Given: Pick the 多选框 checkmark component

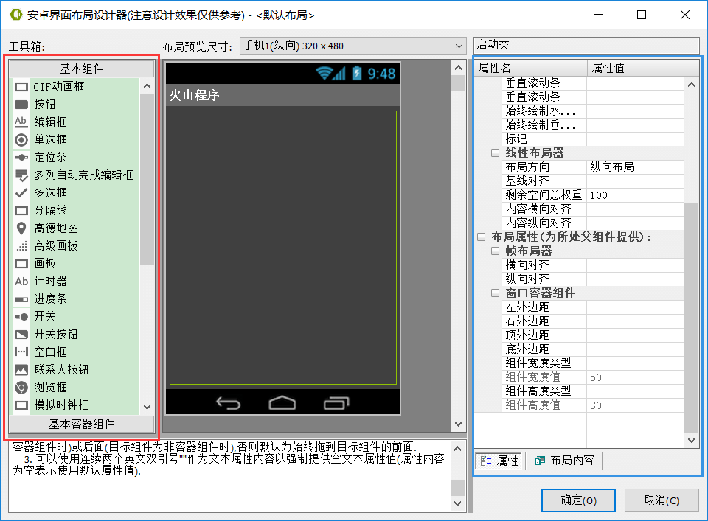Looking at the screenshot, I should (x=21, y=193).
